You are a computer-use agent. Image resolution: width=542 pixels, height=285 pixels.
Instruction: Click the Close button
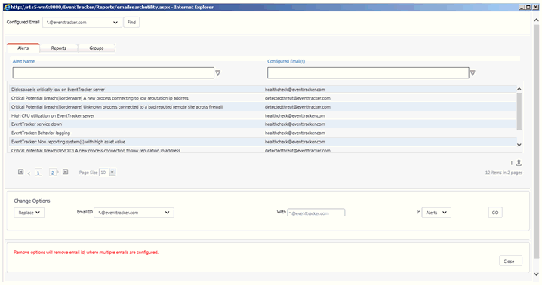(x=510, y=261)
